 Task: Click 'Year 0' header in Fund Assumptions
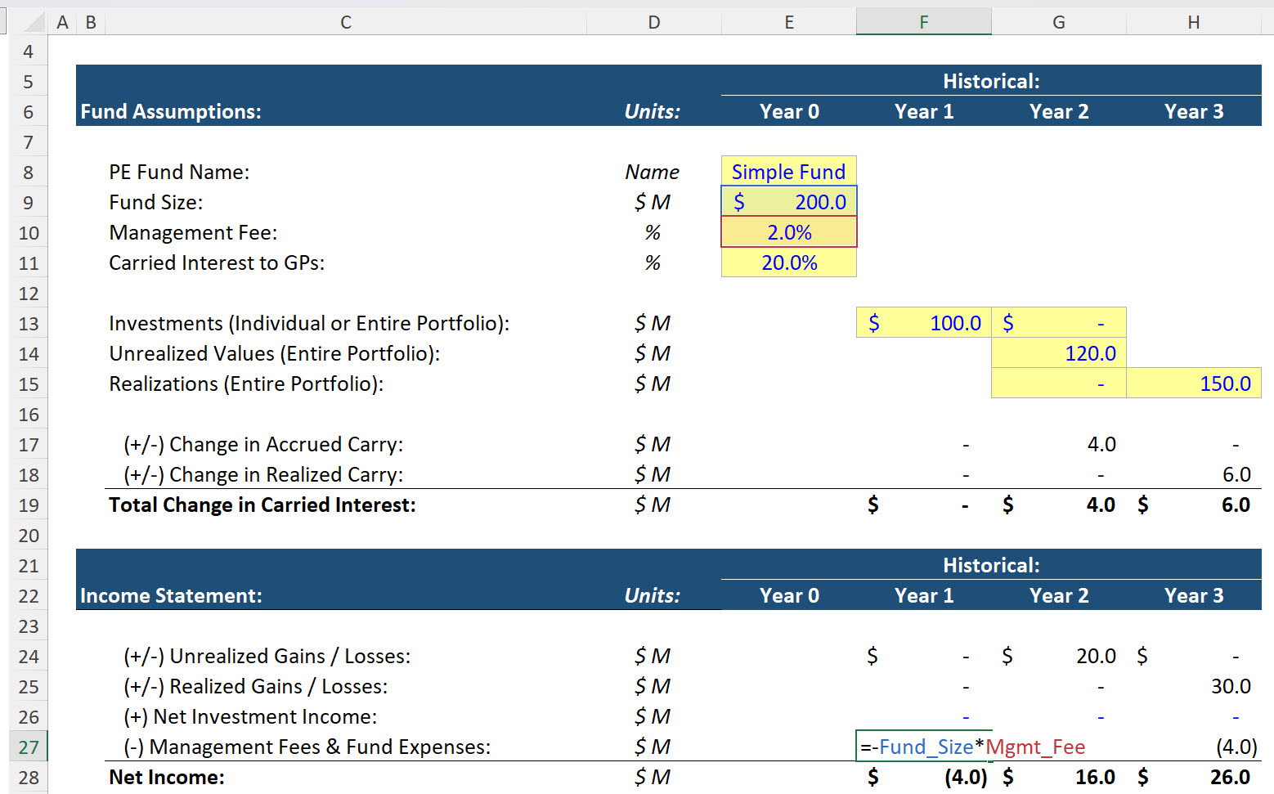click(x=789, y=111)
